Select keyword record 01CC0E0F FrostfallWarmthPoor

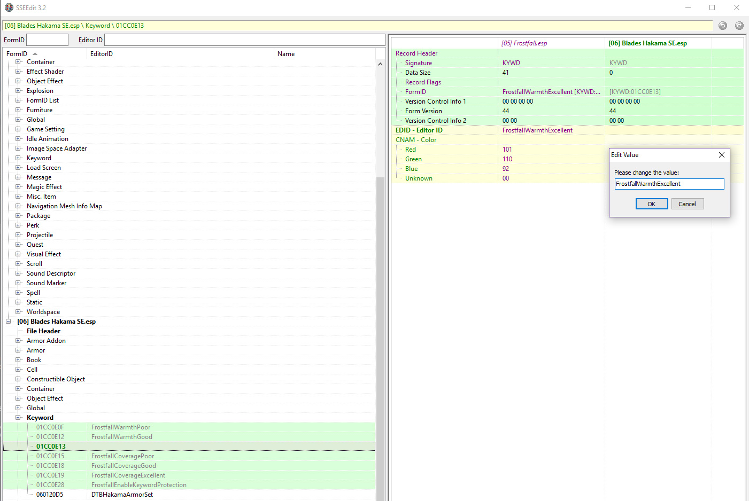(x=189, y=427)
